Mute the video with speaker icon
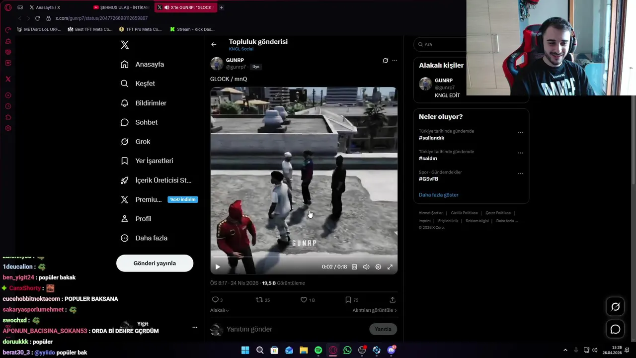636x358 pixels. coord(366,267)
